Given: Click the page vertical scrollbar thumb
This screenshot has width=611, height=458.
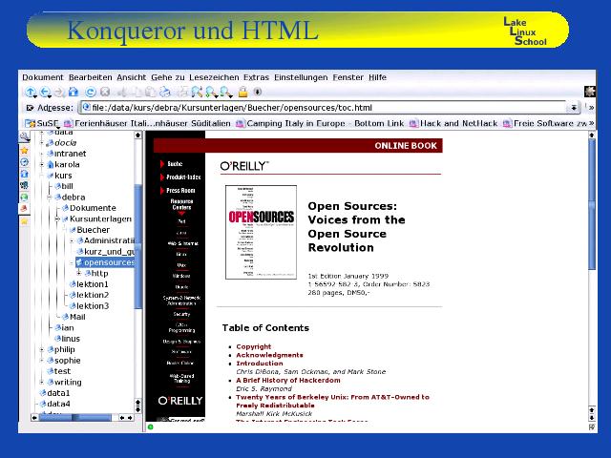Looking at the screenshot, I should pyautogui.click(x=592, y=204).
